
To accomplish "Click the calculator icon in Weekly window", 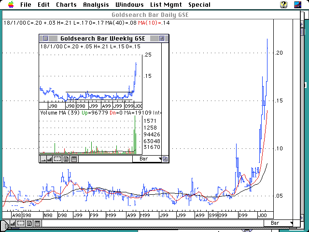I will (74, 159).
